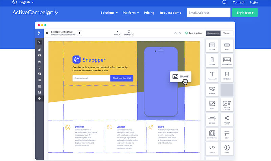This screenshot has height=161, width=271.
Task: Open the page settings gear
Action: point(79,33)
